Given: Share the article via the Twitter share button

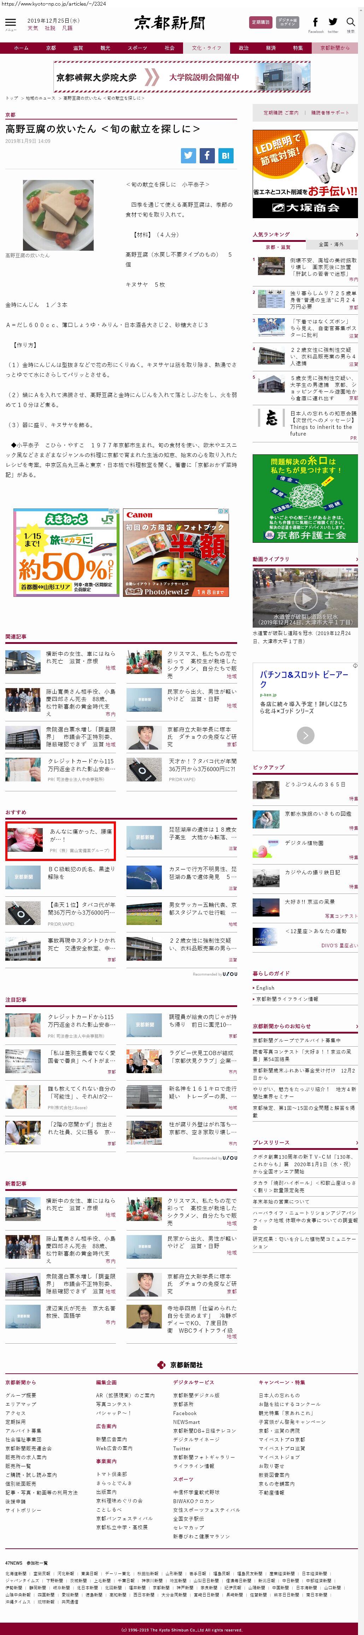Looking at the screenshot, I should (x=188, y=156).
